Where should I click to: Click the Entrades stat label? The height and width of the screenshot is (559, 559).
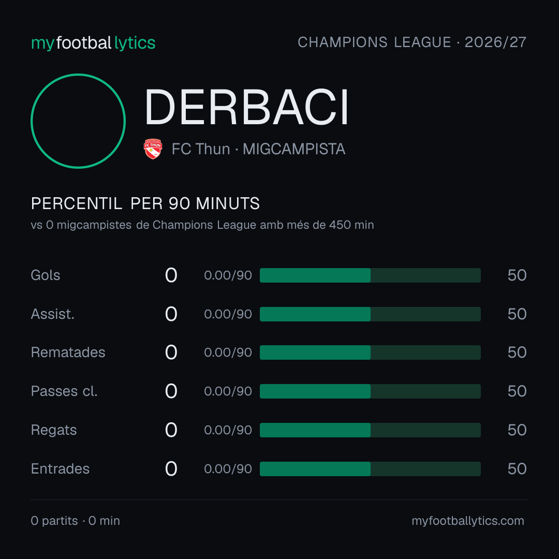coord(60,469)
